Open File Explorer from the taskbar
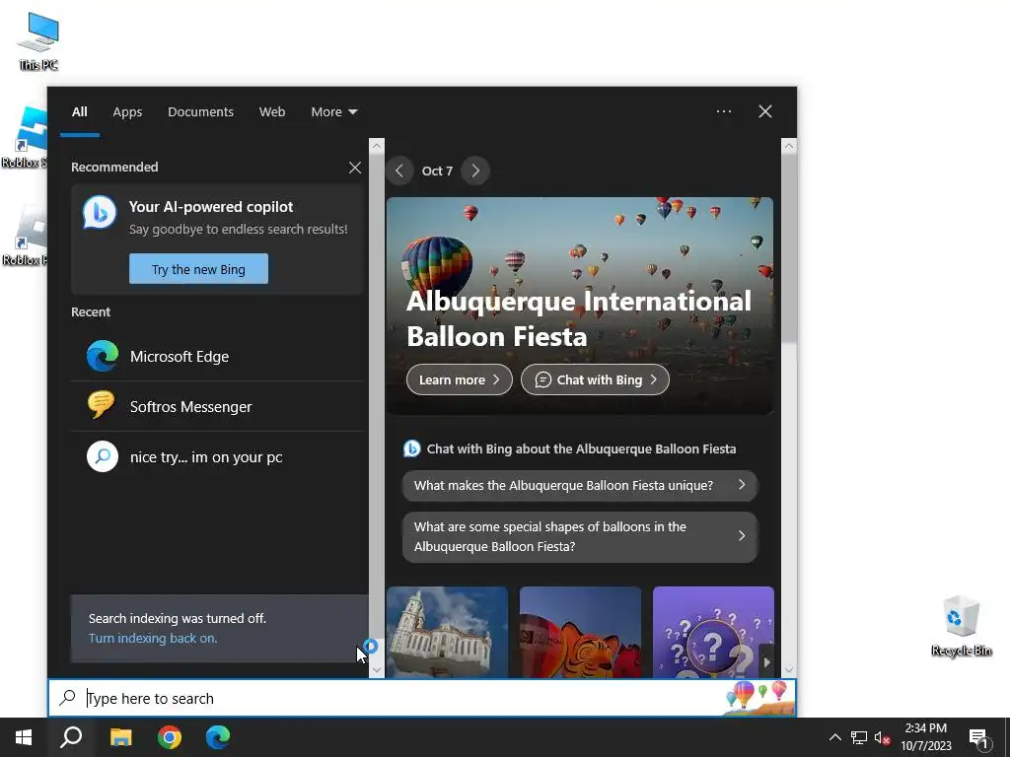The height and width of the screenshot is (757, 1010). pyautogui.click(x=120, y=737)
